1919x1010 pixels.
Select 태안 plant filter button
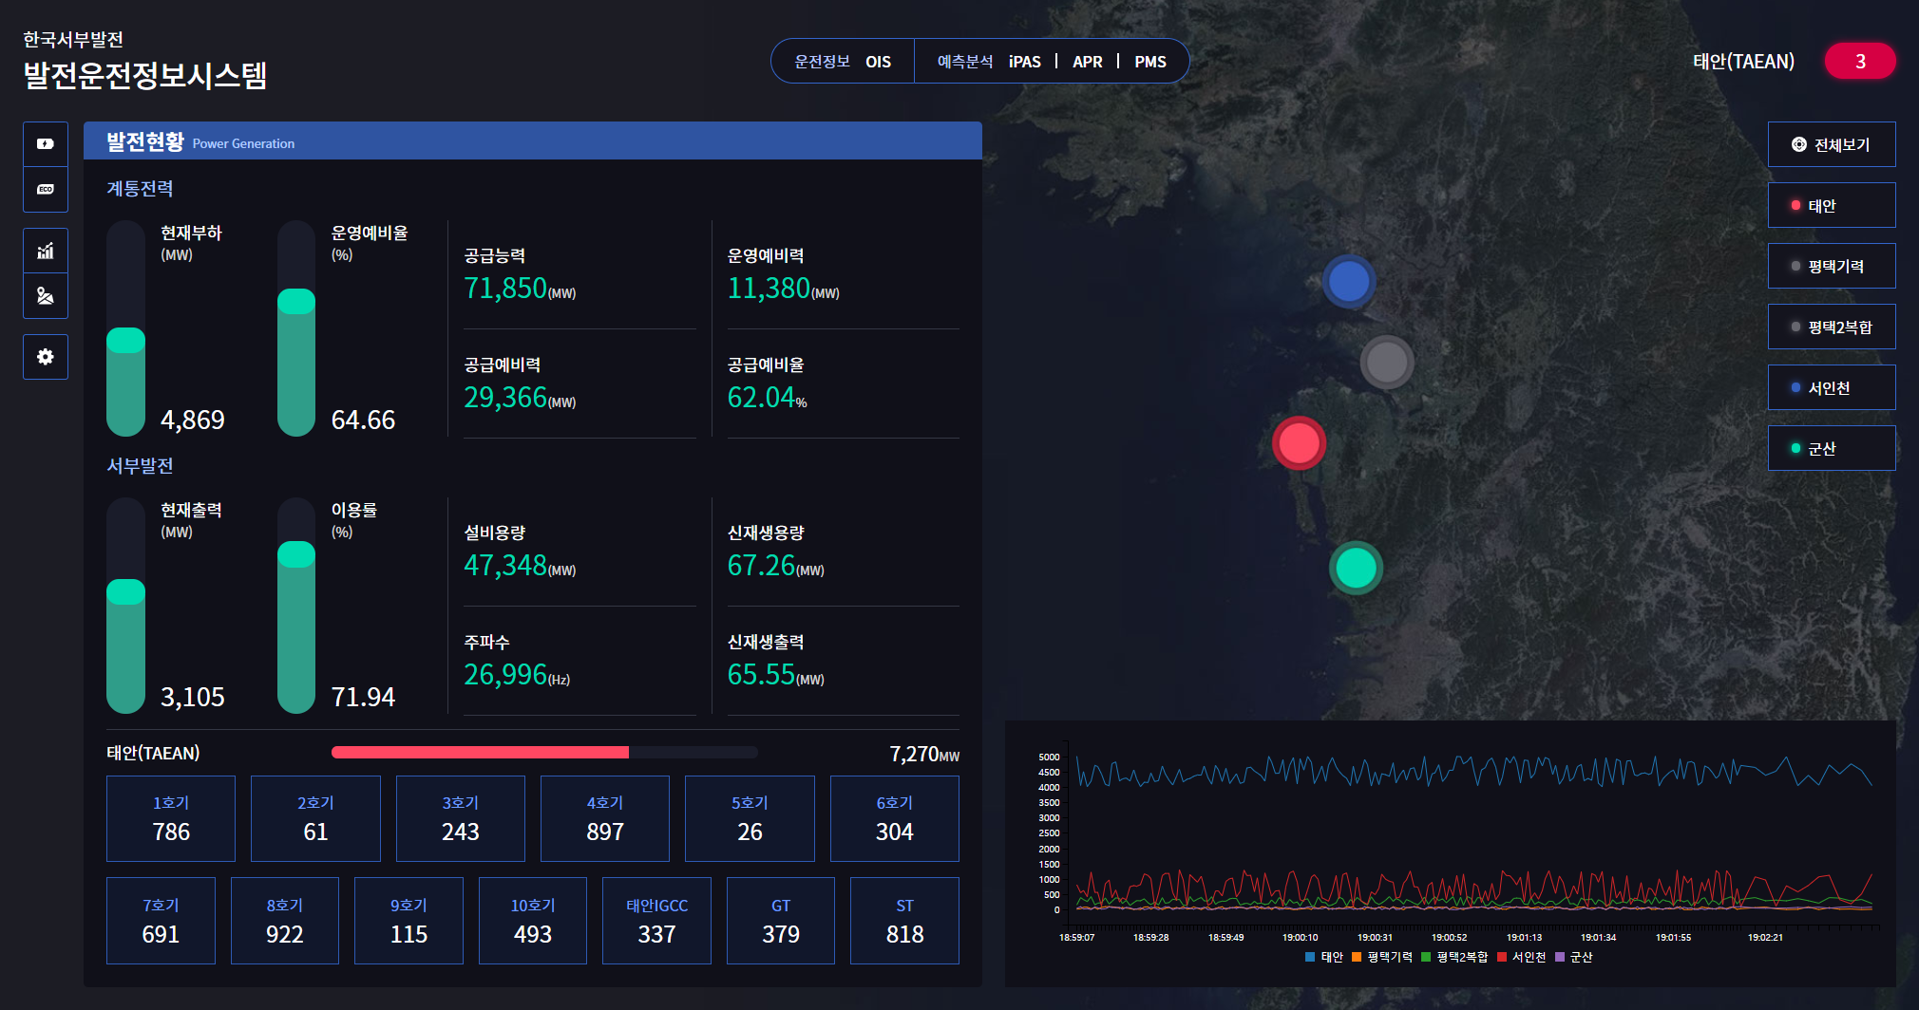(1832, 205)
